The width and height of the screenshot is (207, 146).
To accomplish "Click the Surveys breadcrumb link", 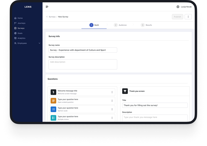I will click(x=52, y=17).
